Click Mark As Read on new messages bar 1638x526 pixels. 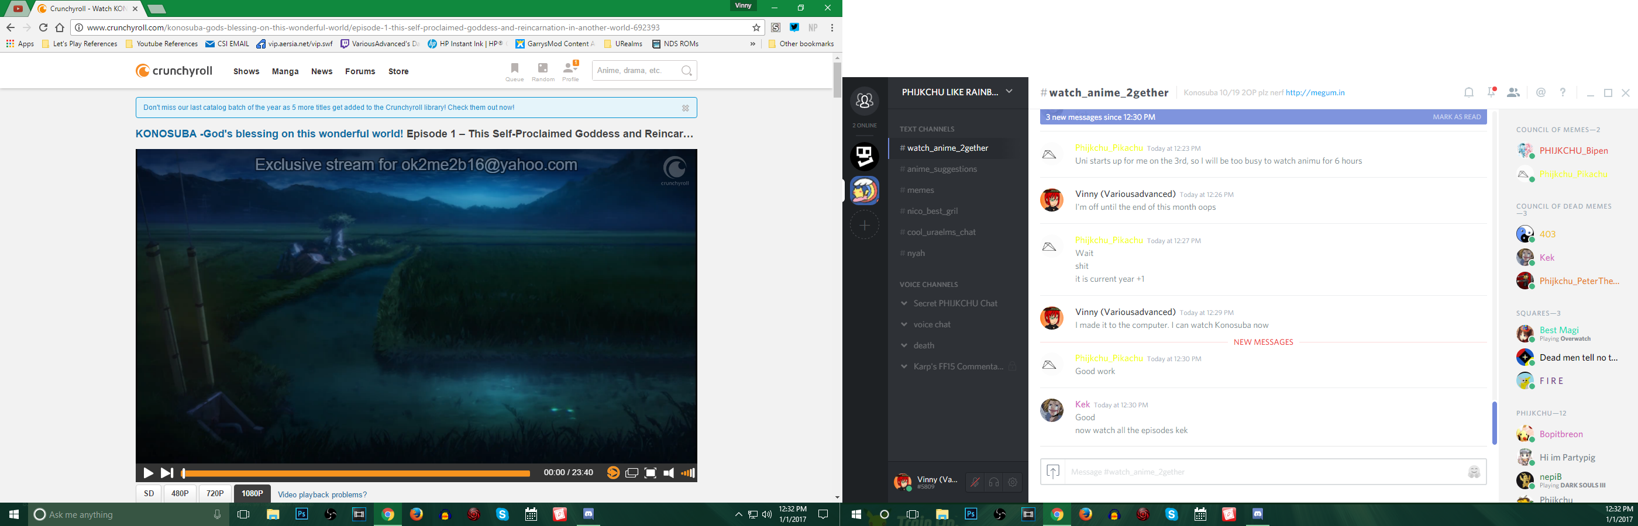tap(1457, 117)
